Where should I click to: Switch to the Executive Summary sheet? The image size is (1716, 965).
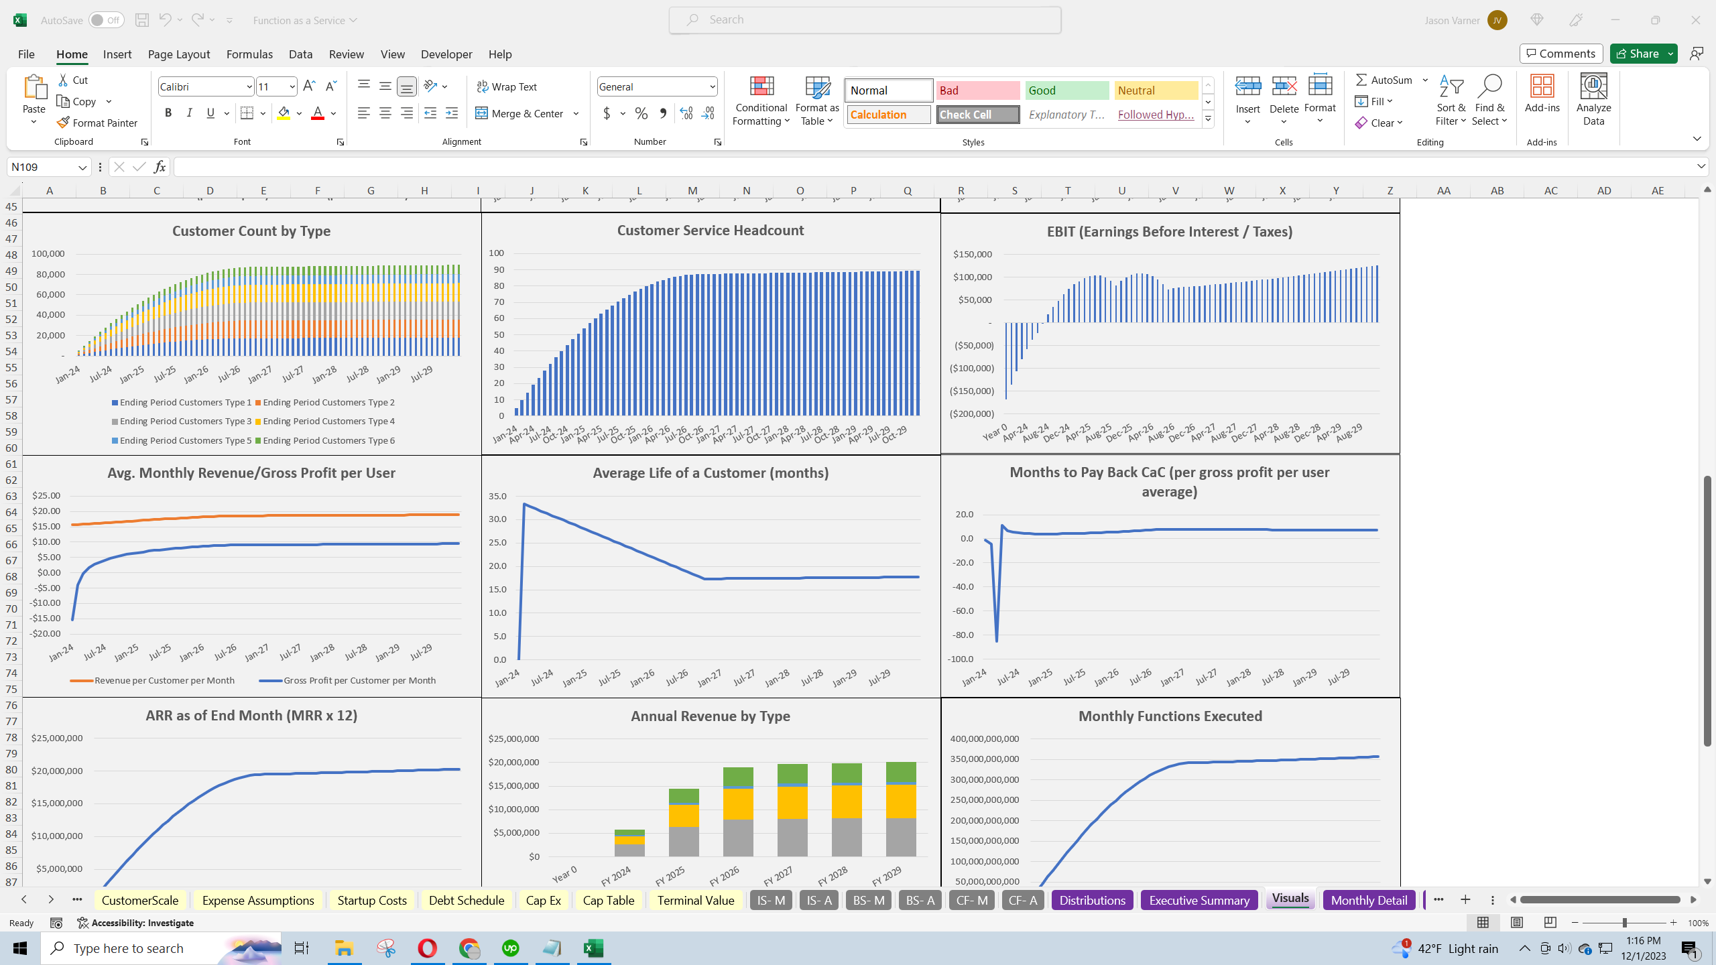(x=1199, y=900)
